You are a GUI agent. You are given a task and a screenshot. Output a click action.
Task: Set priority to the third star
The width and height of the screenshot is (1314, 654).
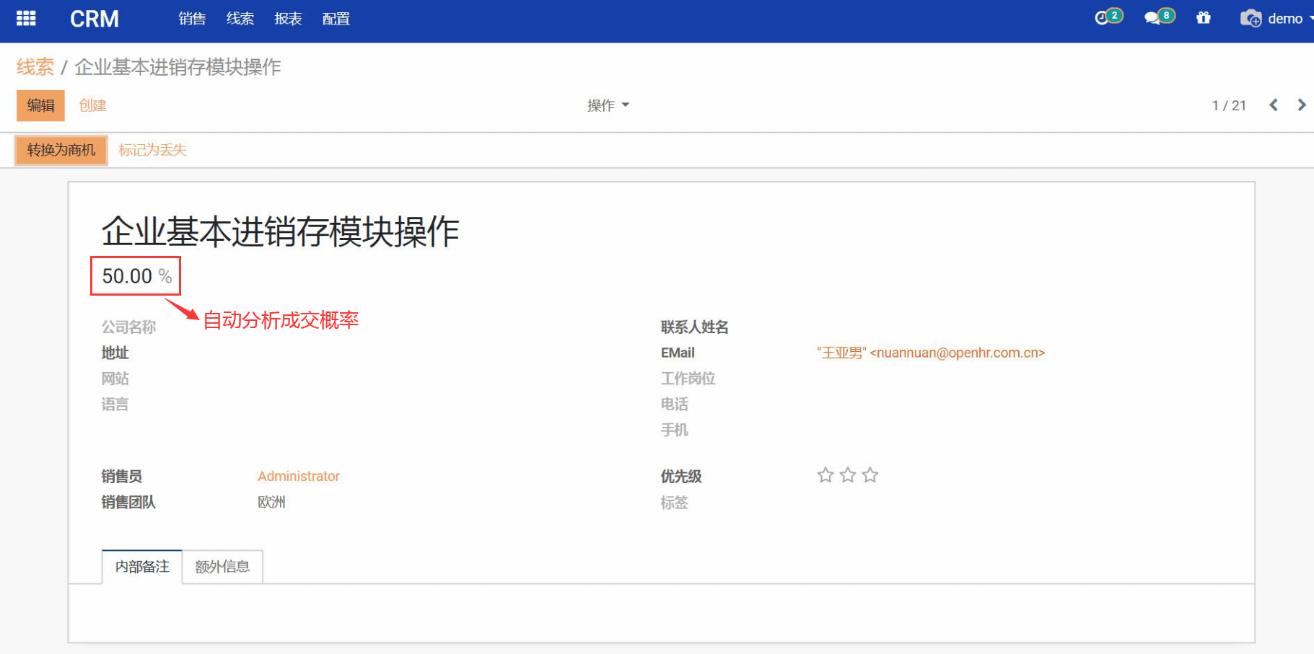(x=870, y=475)
